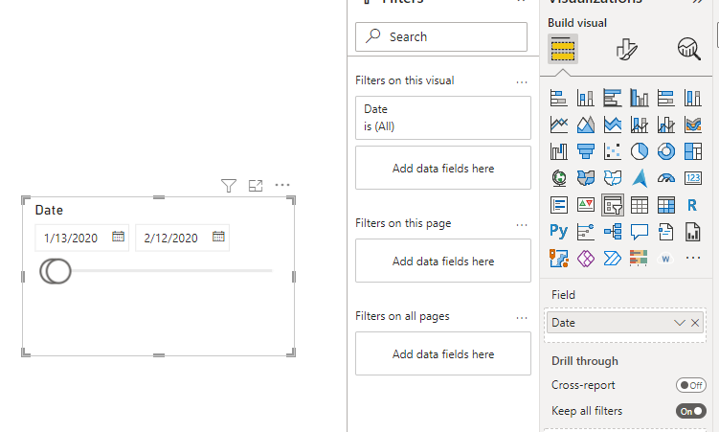Click Add data fields under all pages

tap(443, 353)
